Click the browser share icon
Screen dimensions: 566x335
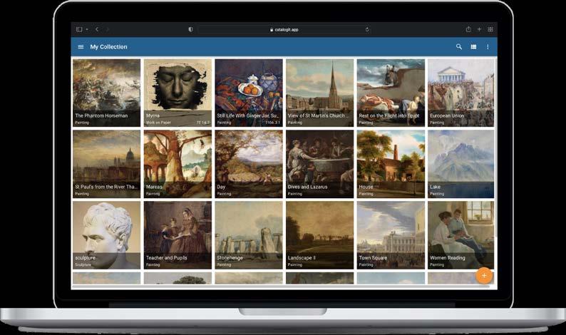click(x=468, y=29)
